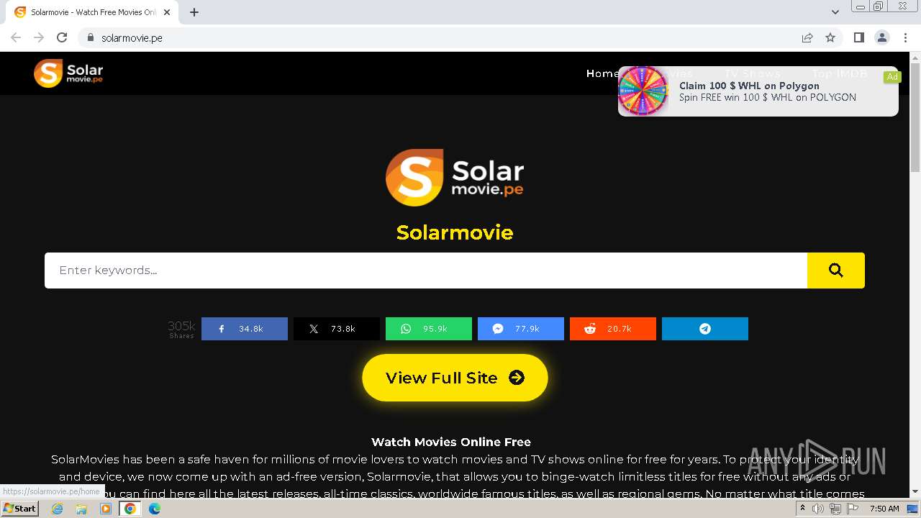921x518 pixels.
Task: Go forward in browser history
Action: 39,37
